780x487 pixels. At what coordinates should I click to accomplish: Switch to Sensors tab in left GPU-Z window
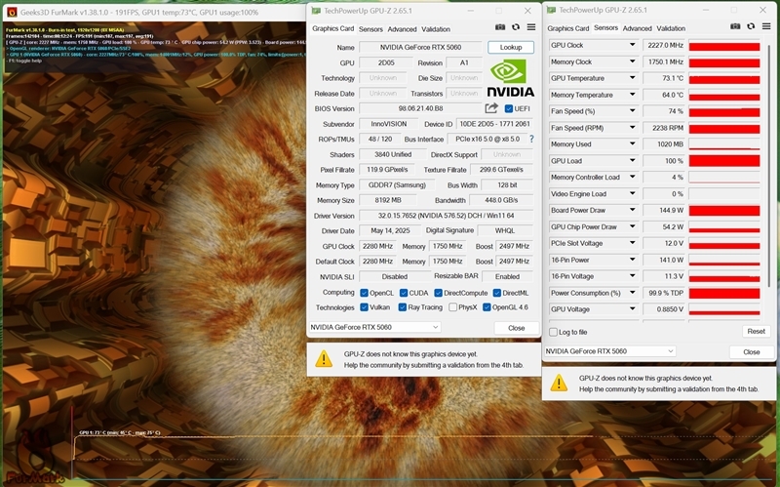[x=370, y=29]
